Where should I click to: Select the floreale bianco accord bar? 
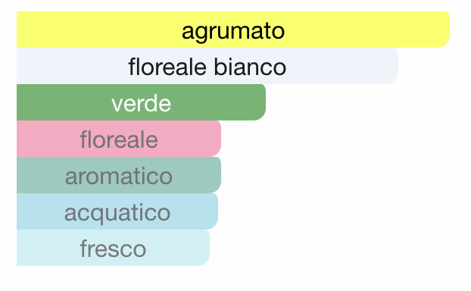tap(207, 66)
